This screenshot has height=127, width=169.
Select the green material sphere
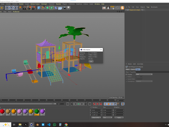37,111
